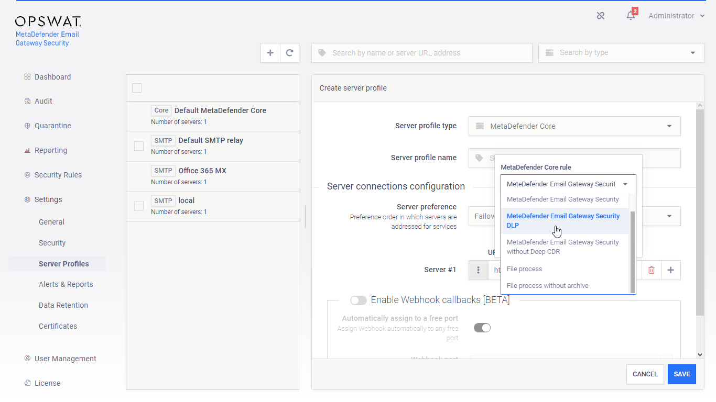This screenshot has width=716, height=402.
Task: Click the Quarantine sidebar icon
Action: pyautogui.click(x=27, y=126)
